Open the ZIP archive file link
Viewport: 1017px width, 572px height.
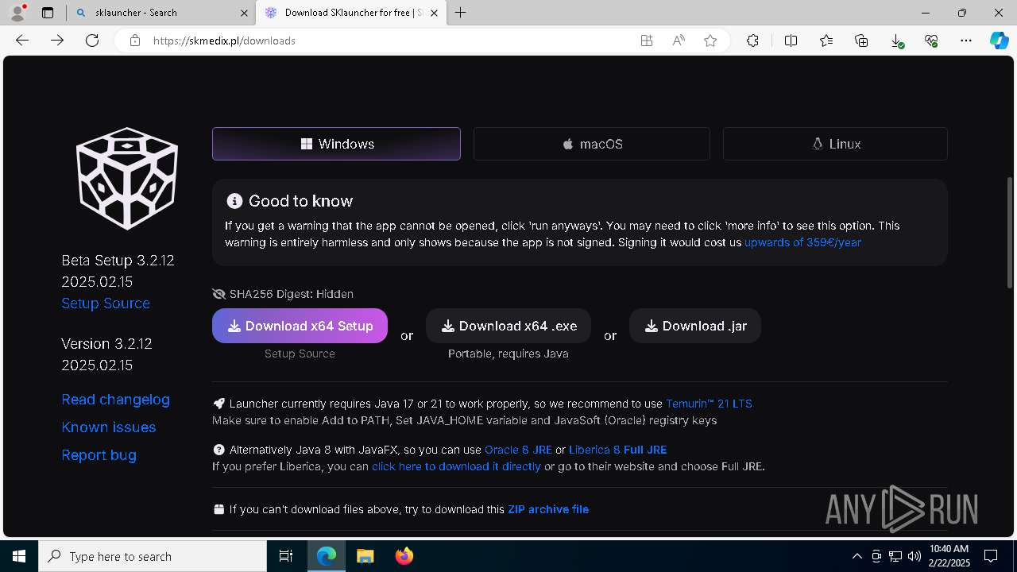pyautogui.click(x=548, y=509)
